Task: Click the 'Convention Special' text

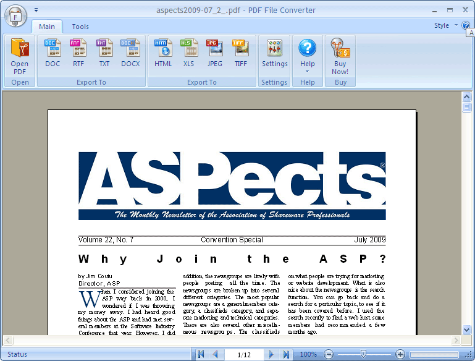Action: [232, 240]
